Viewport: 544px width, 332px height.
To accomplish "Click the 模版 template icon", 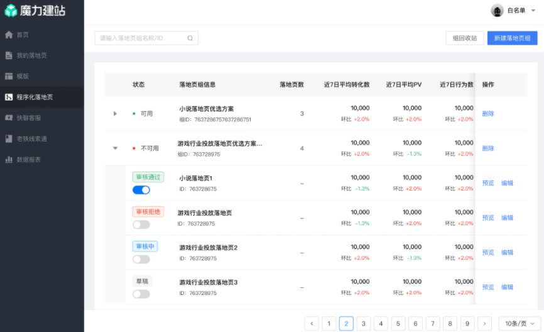I will pyautogui.click(x=9, y=77).
